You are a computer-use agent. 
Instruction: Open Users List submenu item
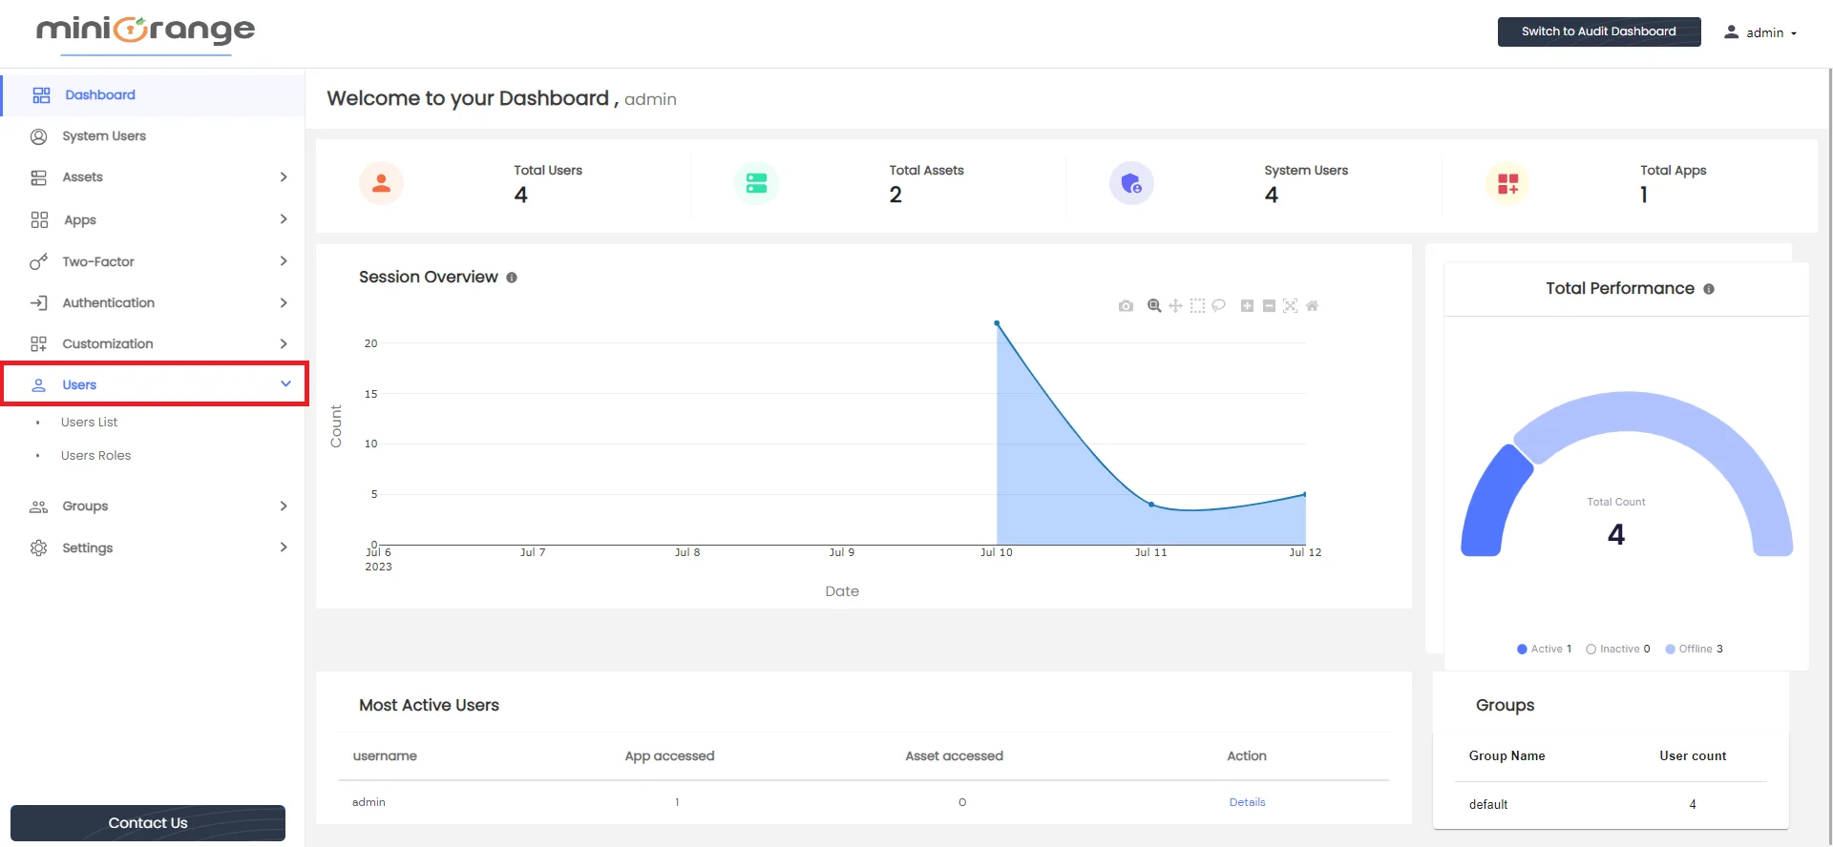pyautogui.click(x=89, y=423)
